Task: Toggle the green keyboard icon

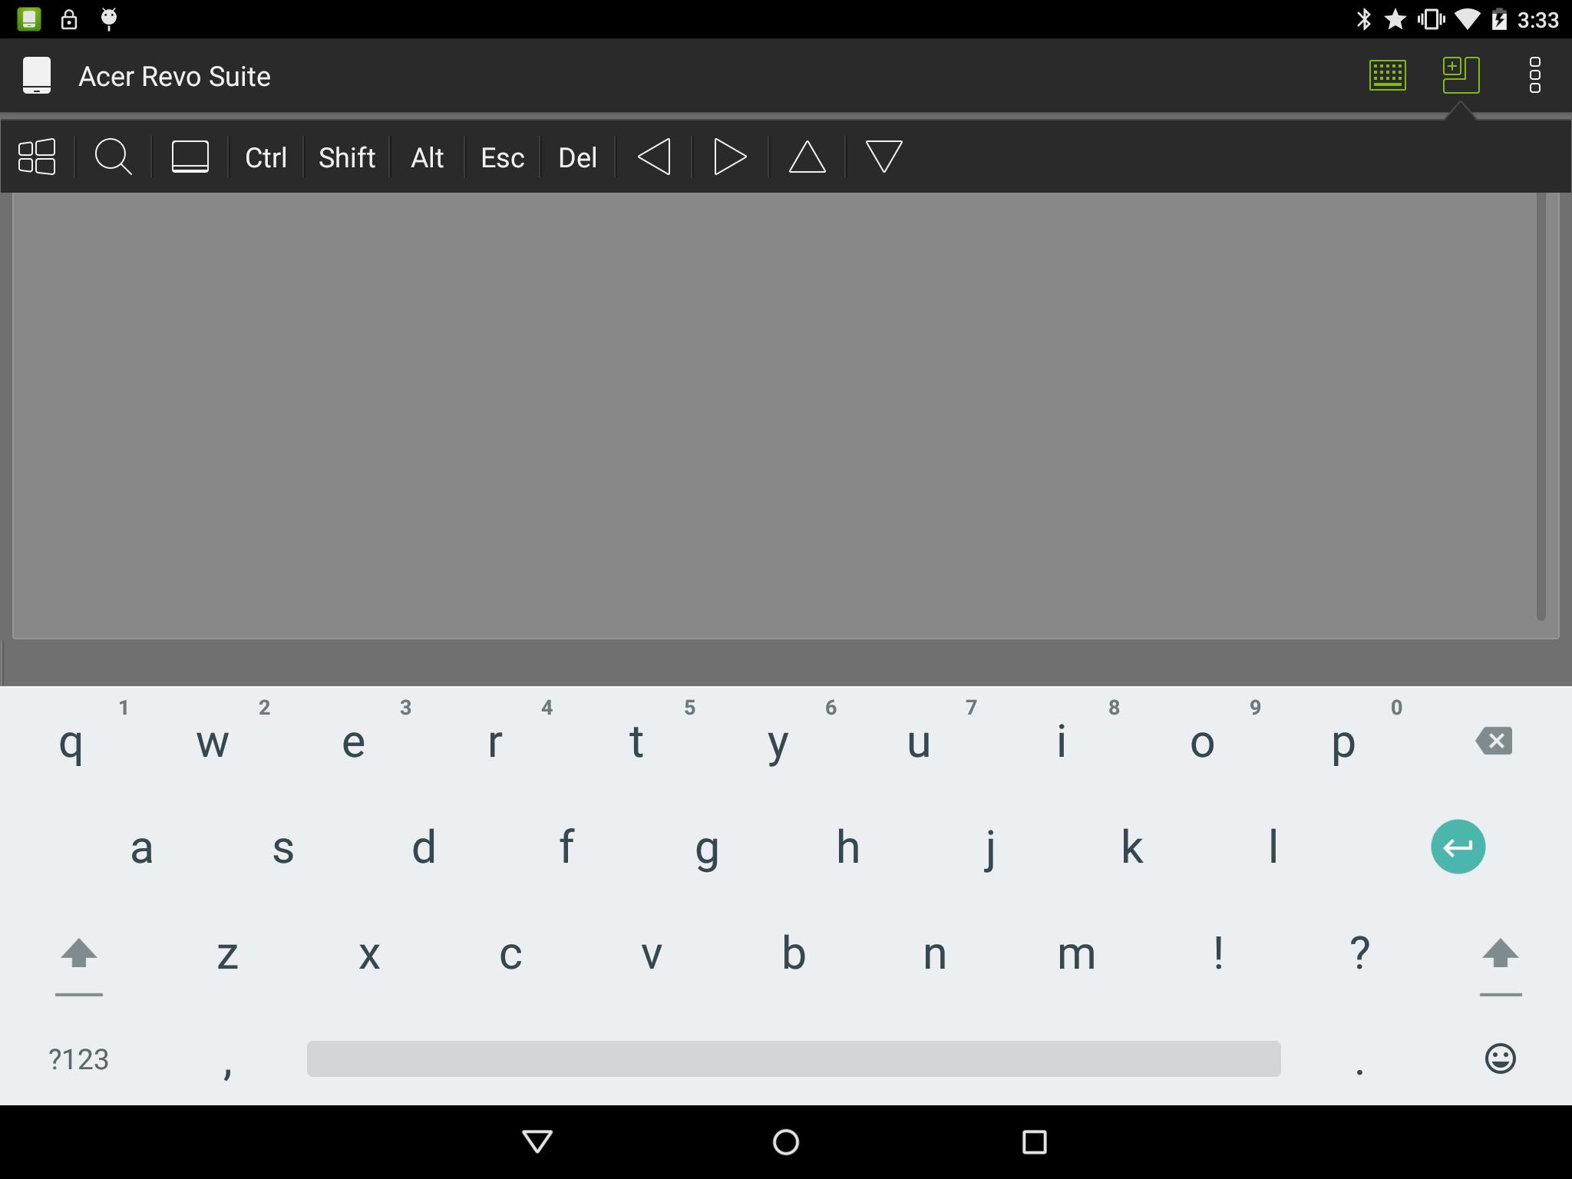Action: [1387, 75]
